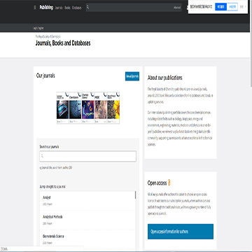Select Analyst in the journal list

coord(87,201)
